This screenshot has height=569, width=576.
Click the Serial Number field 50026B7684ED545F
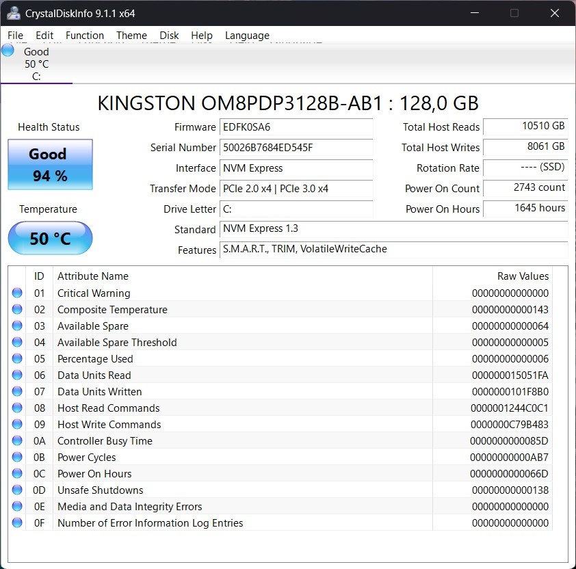pyautogui.click(x=296, y=148)
